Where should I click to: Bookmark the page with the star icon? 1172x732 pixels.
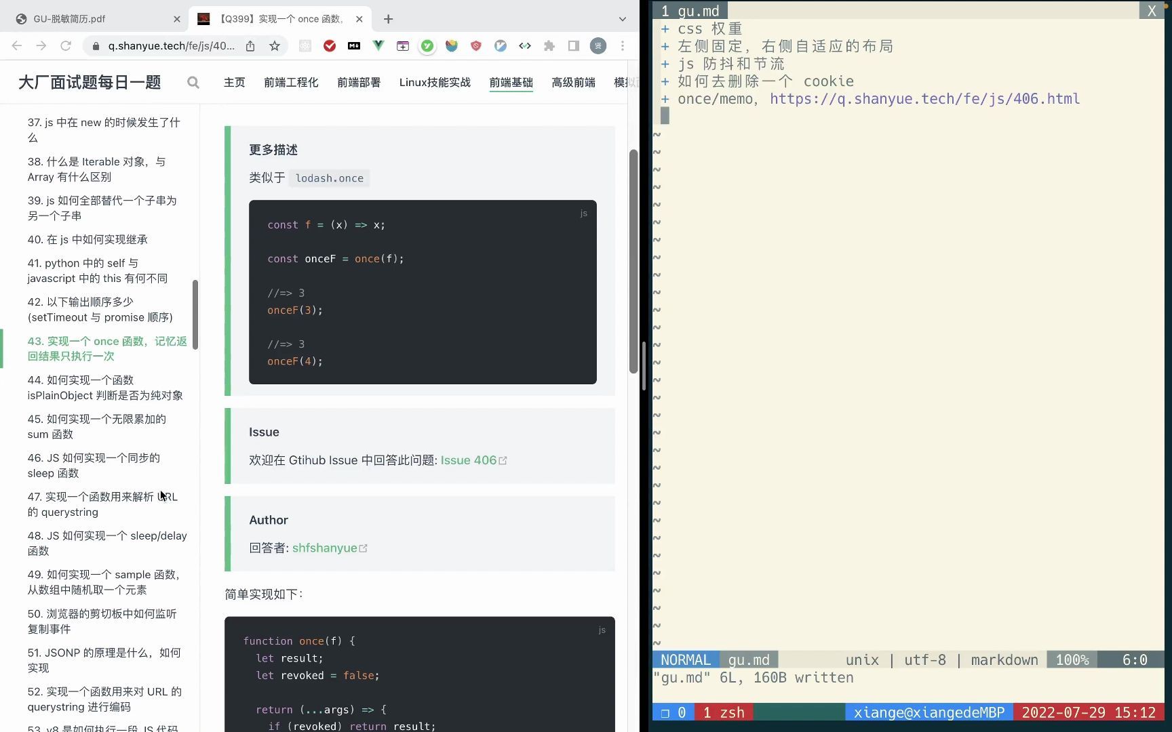click(x=275, y=45)
